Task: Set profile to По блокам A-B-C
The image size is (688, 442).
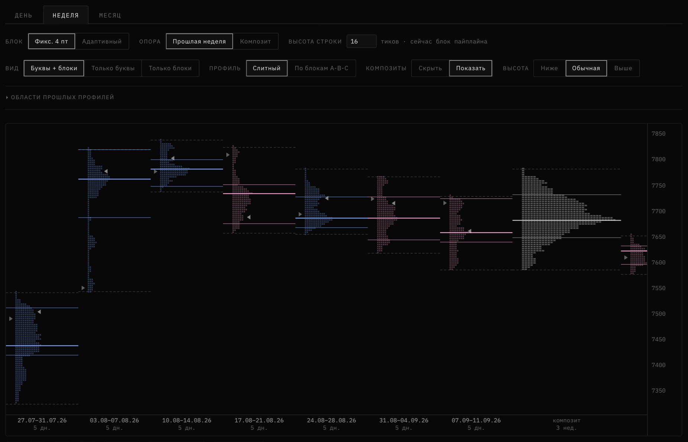Action: [x=322, y=68]
